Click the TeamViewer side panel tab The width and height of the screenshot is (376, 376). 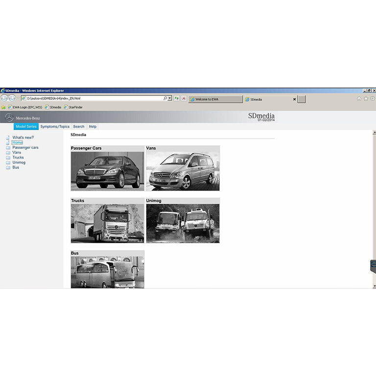coord(374,266)
